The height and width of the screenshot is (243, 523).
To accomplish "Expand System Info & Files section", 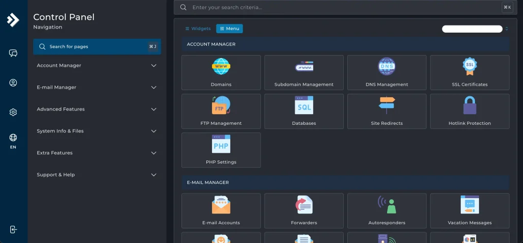I will 97,131.
